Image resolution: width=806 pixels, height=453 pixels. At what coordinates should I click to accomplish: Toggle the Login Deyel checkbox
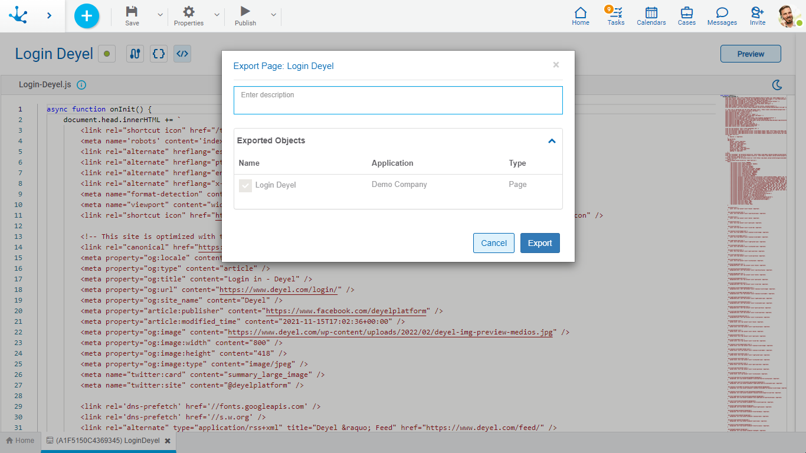245,186
